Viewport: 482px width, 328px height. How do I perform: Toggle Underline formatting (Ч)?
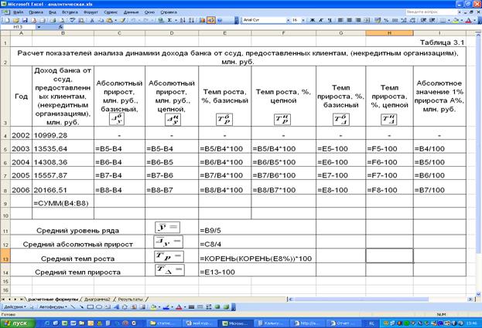[x=330, y=20]
